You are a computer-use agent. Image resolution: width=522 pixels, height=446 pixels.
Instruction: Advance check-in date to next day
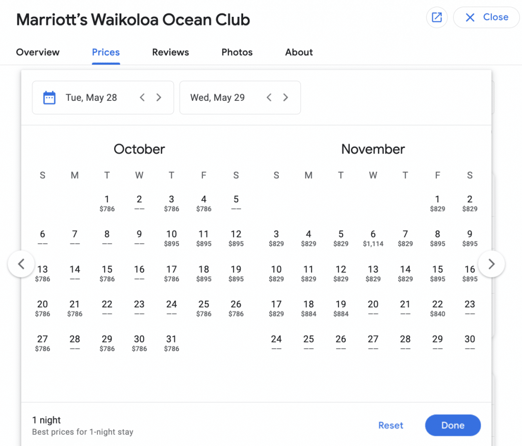tap(159, 98)
